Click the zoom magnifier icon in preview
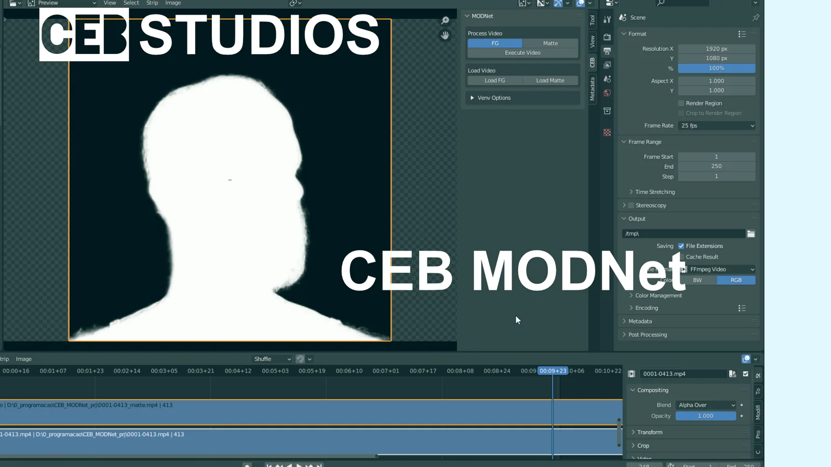831x467 pixels. (445, 20)
